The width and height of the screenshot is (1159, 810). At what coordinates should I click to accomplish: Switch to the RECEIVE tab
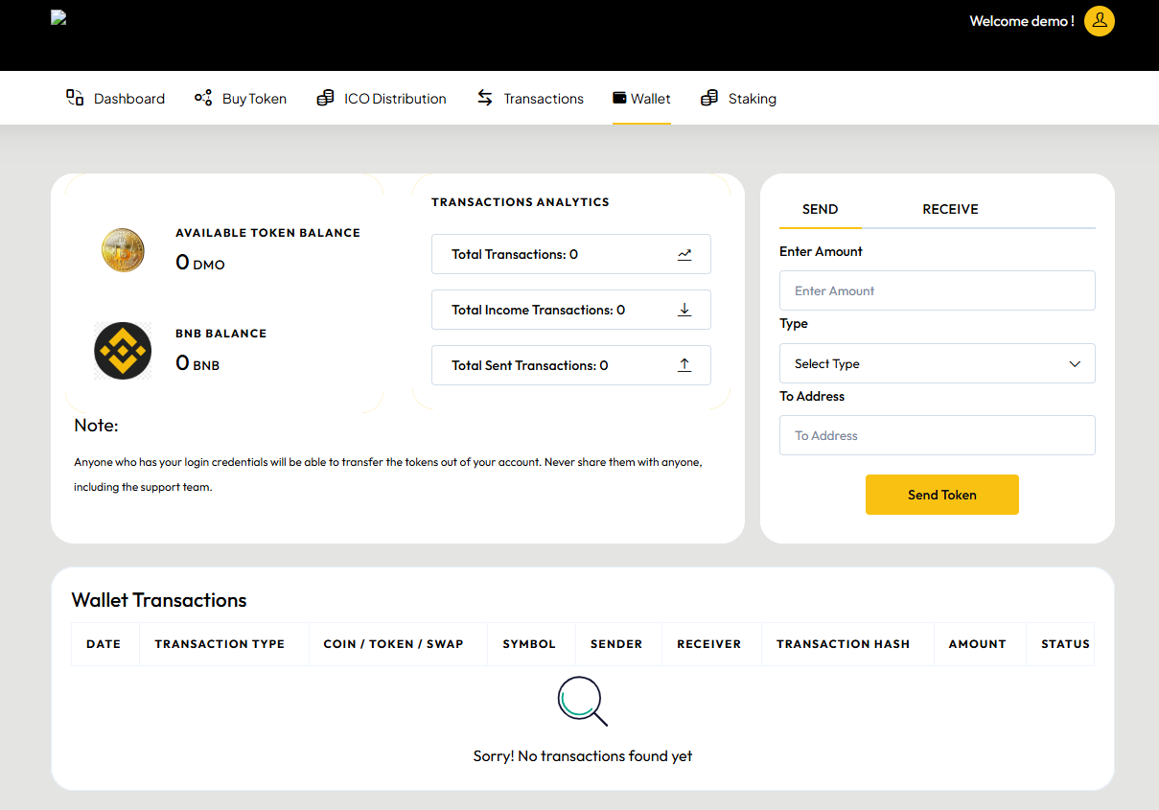point(950,209)
